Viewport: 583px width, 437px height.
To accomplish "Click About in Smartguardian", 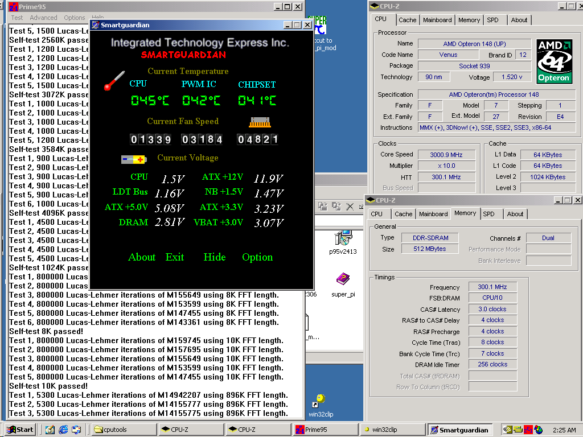I will (142, 257).
